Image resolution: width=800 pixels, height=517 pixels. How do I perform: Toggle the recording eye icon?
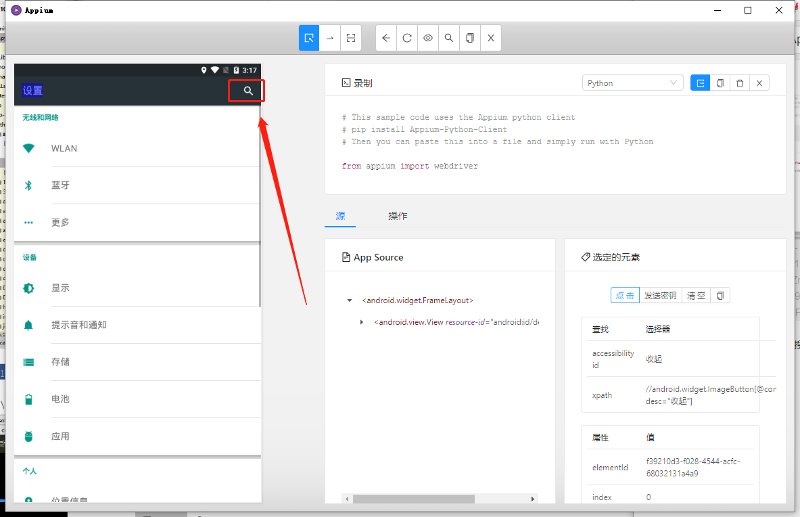click(428, 38)
